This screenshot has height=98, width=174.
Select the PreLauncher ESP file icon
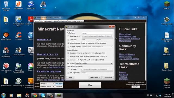[x=167, y=37]
